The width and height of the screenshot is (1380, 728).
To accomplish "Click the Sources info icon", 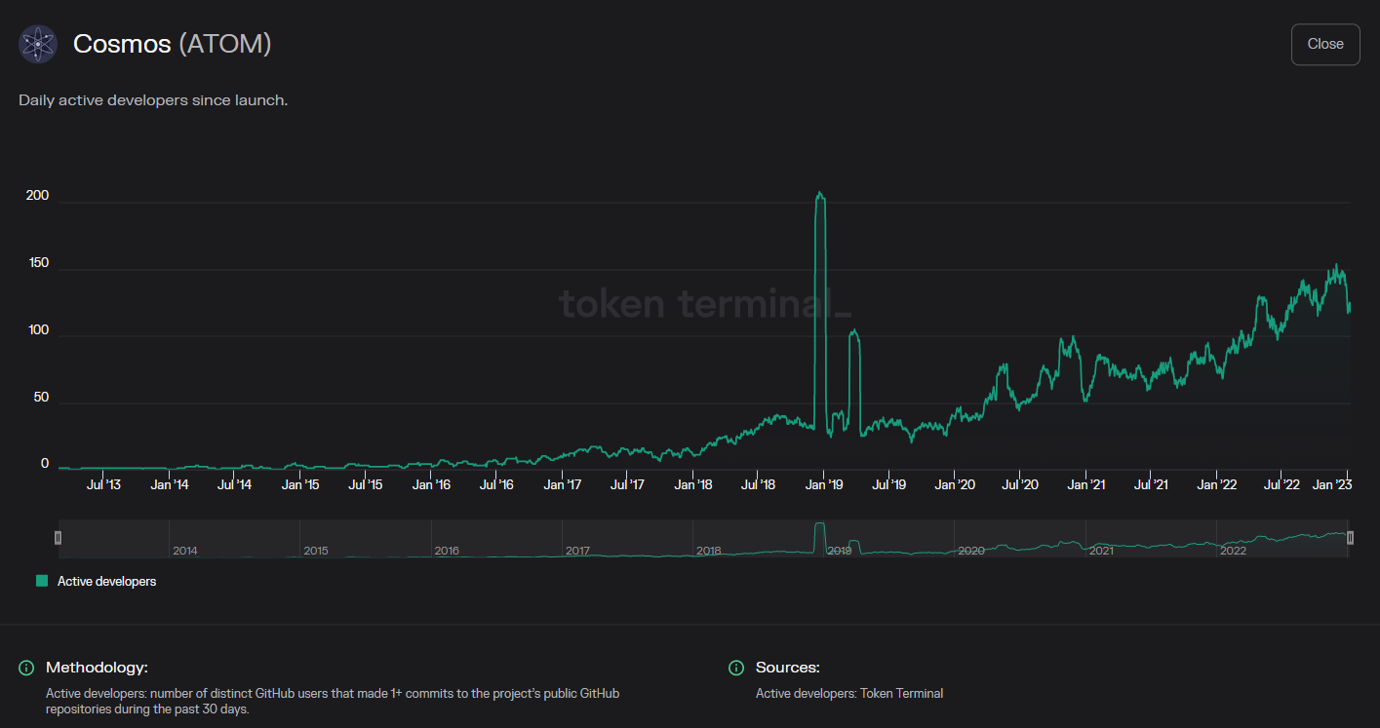I will point(736,668).
